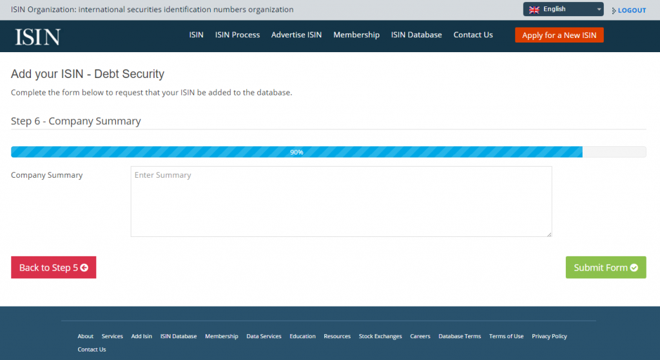Select Advertise ISIN in the navigation bar
Viewport: 660px width, 360px height.
tap(296, 35)
